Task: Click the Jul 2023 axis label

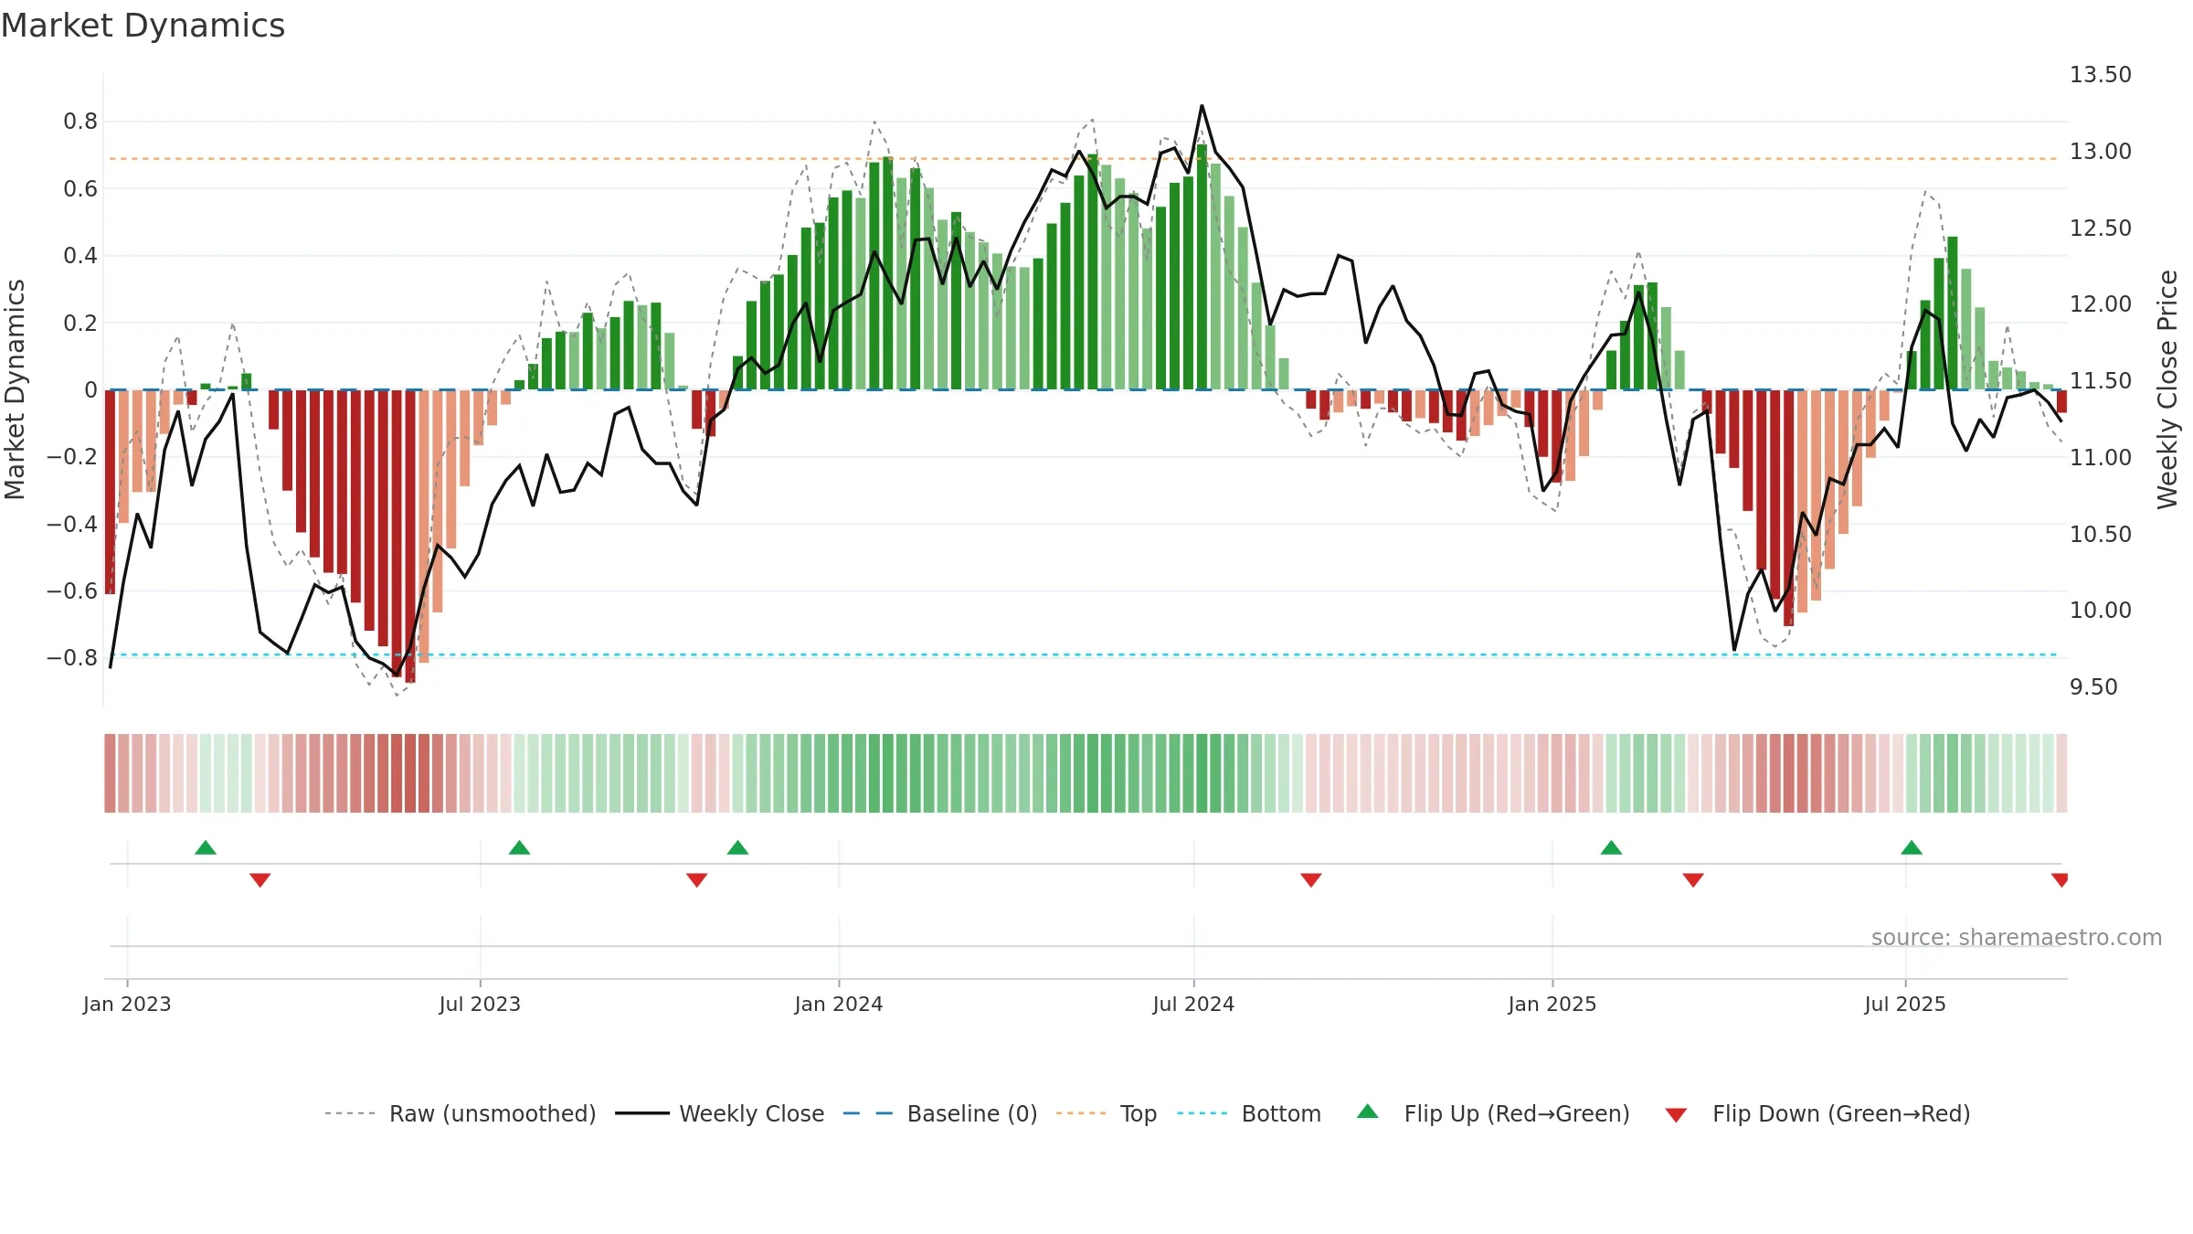Action: click(x=480, y=1004)
